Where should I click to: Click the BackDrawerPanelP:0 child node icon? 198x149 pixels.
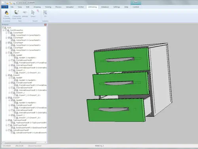pyautogui.click(x=14, y=128)
